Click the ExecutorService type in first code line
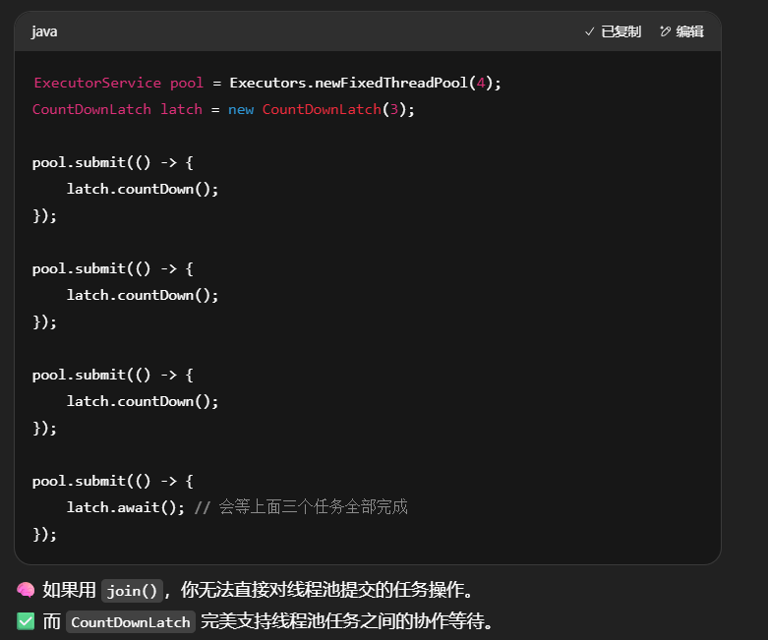 (x=96, y=84)
